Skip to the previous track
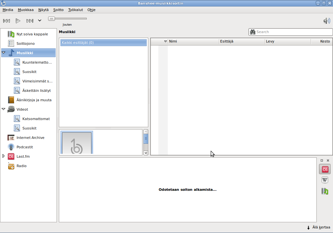The image size is (333, 233). click(x=7, y=21)
